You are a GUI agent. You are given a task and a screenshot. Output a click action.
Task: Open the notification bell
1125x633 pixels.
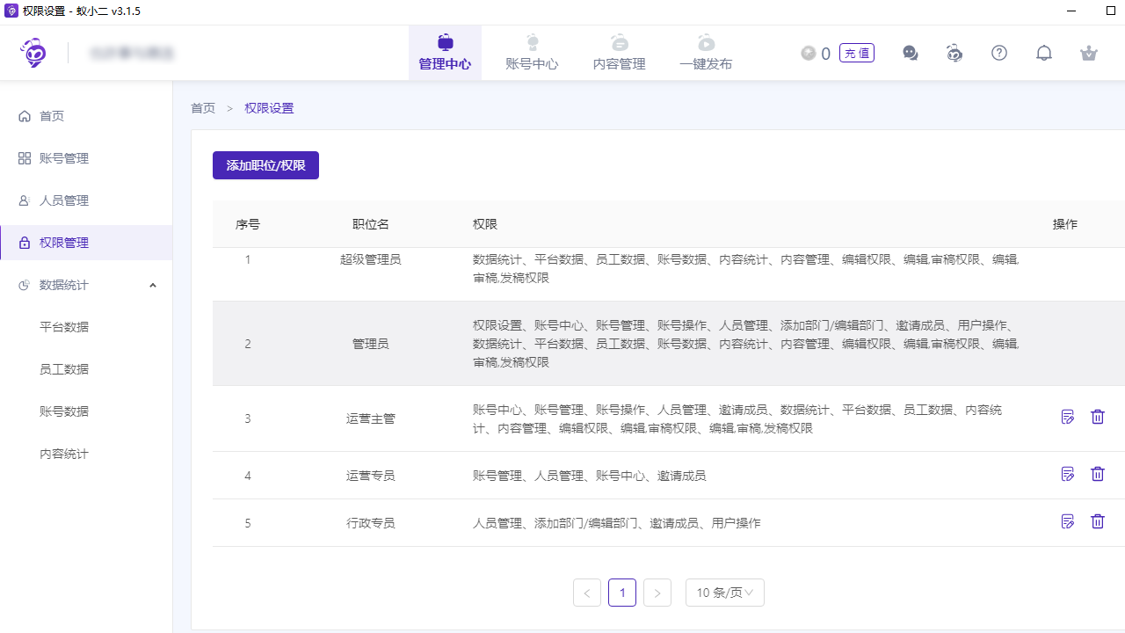[1044, 53]
